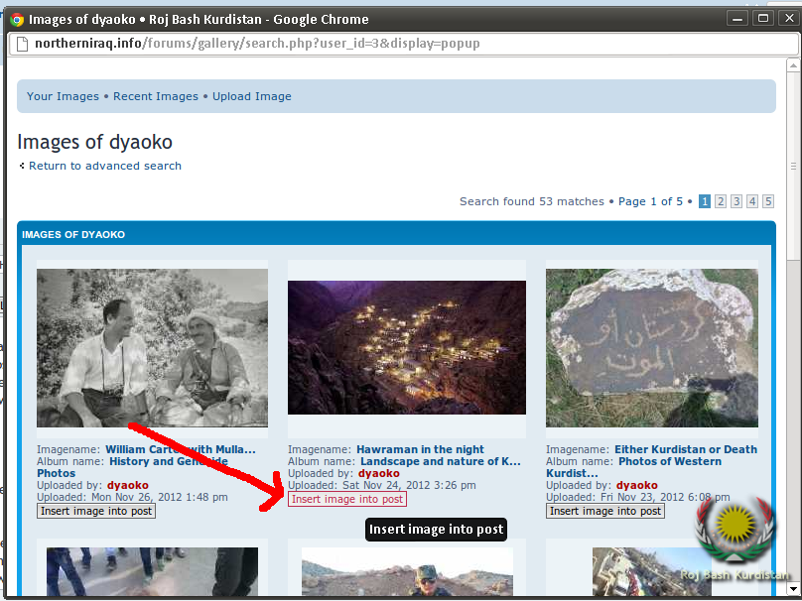
Task: Insert the William Carter image into post
Action: 96,511
